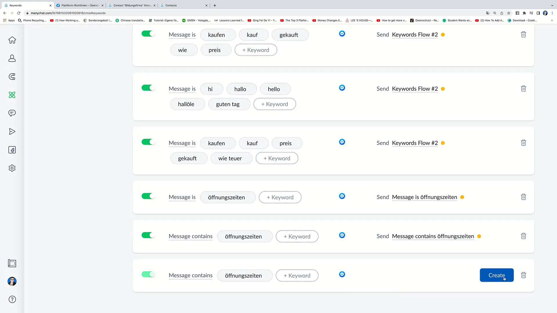Open the user avatar in sidebar
The height and width of the screenshot is (313, 557).
[12, 281]
